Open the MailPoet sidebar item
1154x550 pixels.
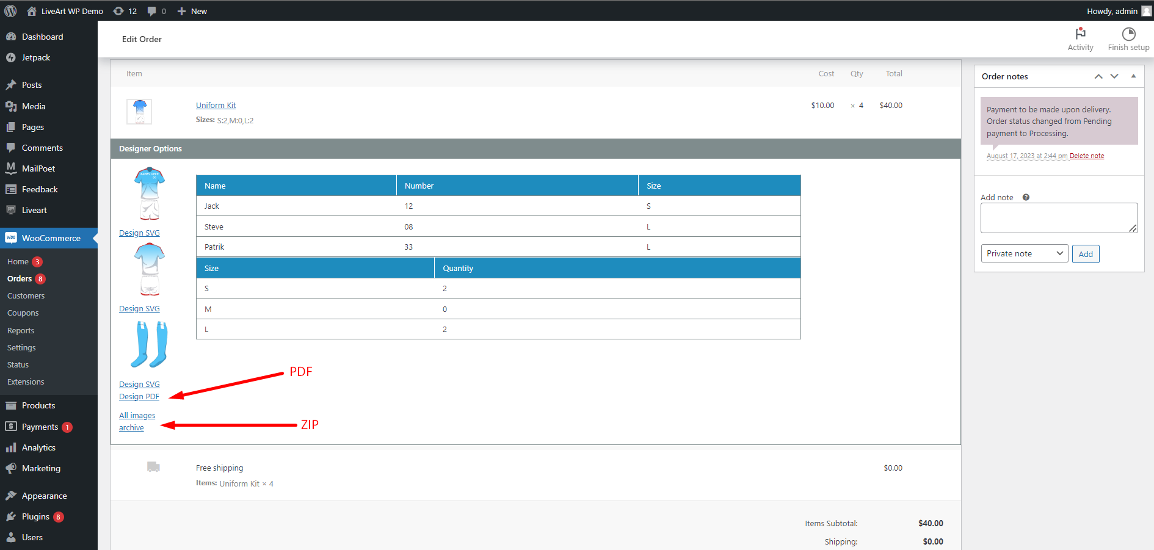click(x=38, y=168)
